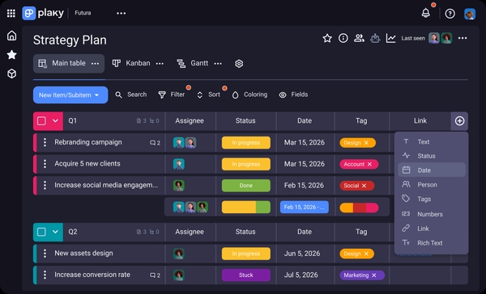Open Acquire 5 new clients row menu
Viewport: 486px width, 294px height.
[x=45, y=164]
